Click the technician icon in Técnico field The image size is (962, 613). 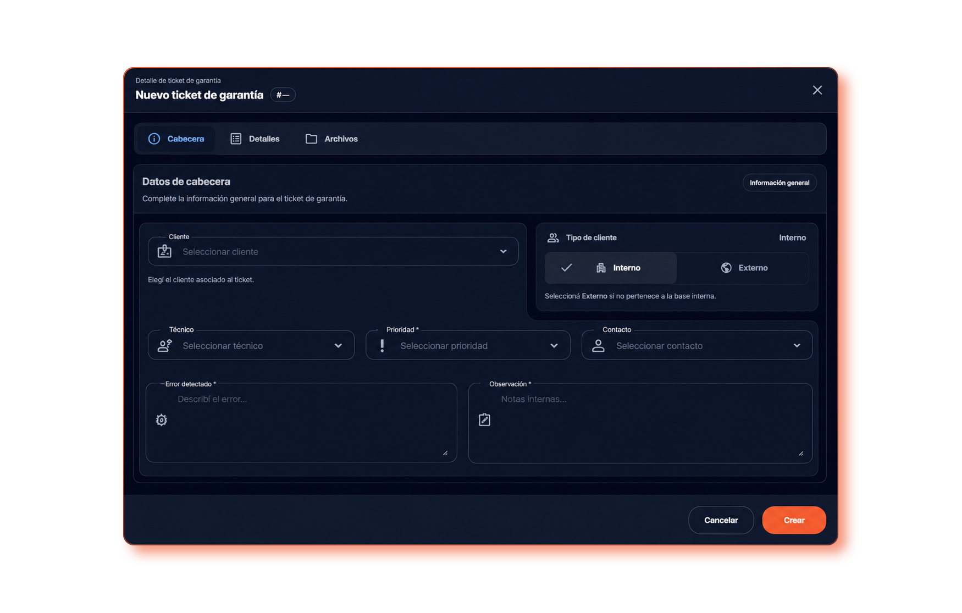pyautogui.click(x=165, y=345)
